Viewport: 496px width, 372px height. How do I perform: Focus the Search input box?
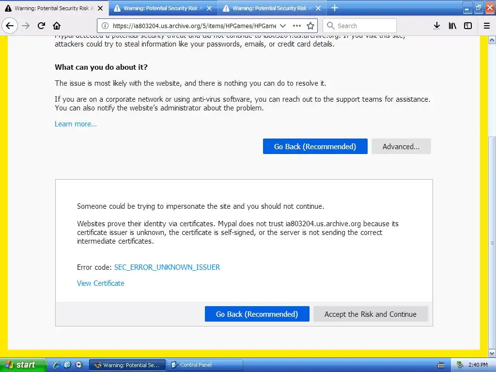pyautogui.click(x=359, y=26)
